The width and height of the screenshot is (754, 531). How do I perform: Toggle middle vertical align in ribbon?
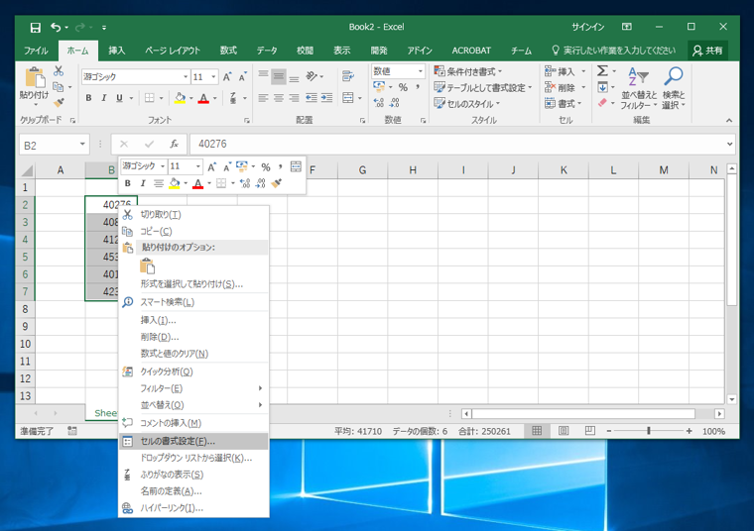[x=279, y=76]
